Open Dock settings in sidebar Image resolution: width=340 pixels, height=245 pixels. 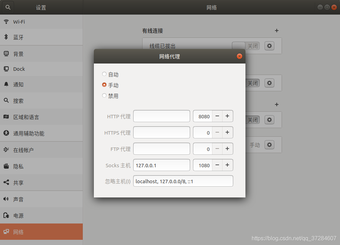tap(41, 69)
